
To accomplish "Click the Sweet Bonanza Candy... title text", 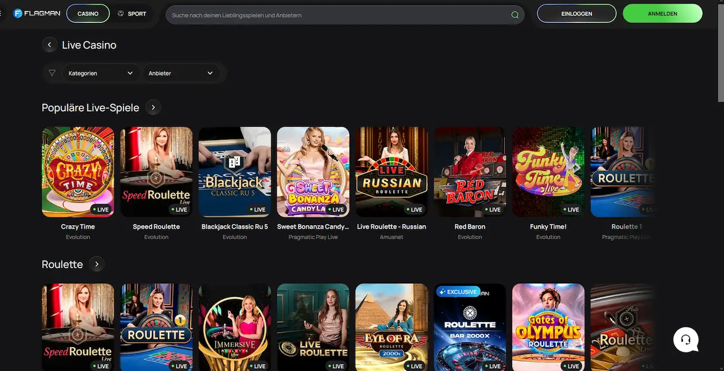I will click(313, 226).
